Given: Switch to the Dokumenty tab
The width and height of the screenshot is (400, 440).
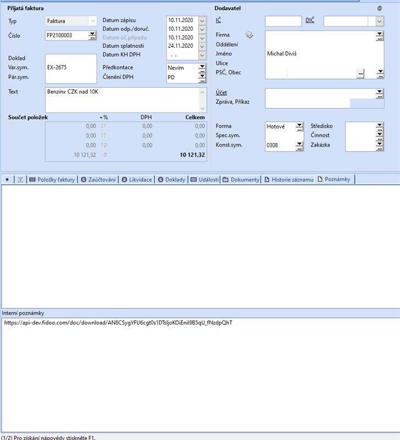Looking at the screenshot, I should pos(241,180).
